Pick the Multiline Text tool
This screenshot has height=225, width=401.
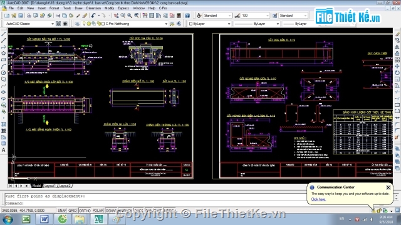pyautogui.click(x=4, y=150)
